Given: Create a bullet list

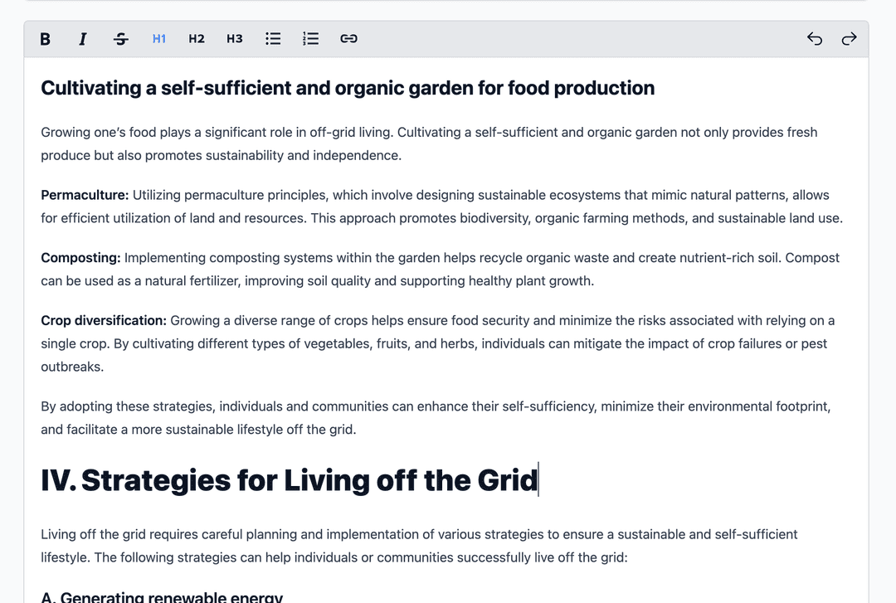Looking at the screenshot, I should tap(273, 38).
